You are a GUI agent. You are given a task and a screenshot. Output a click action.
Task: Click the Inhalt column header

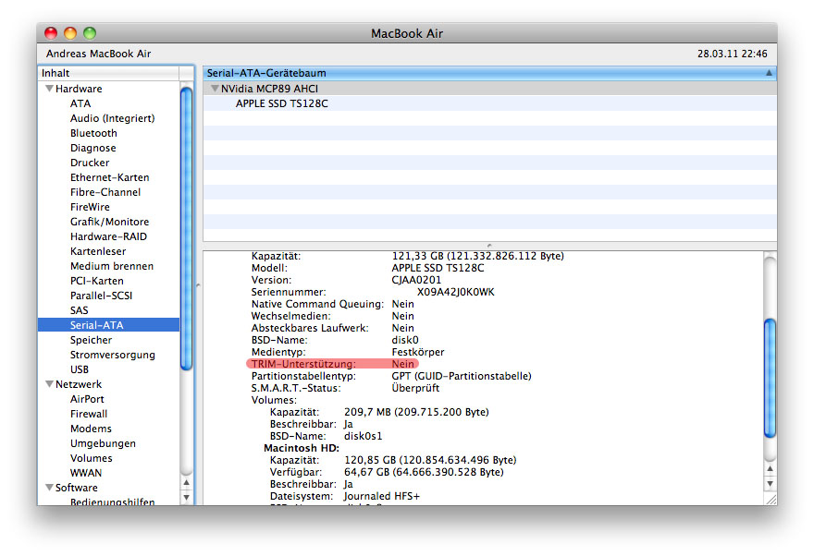[108, 73]
